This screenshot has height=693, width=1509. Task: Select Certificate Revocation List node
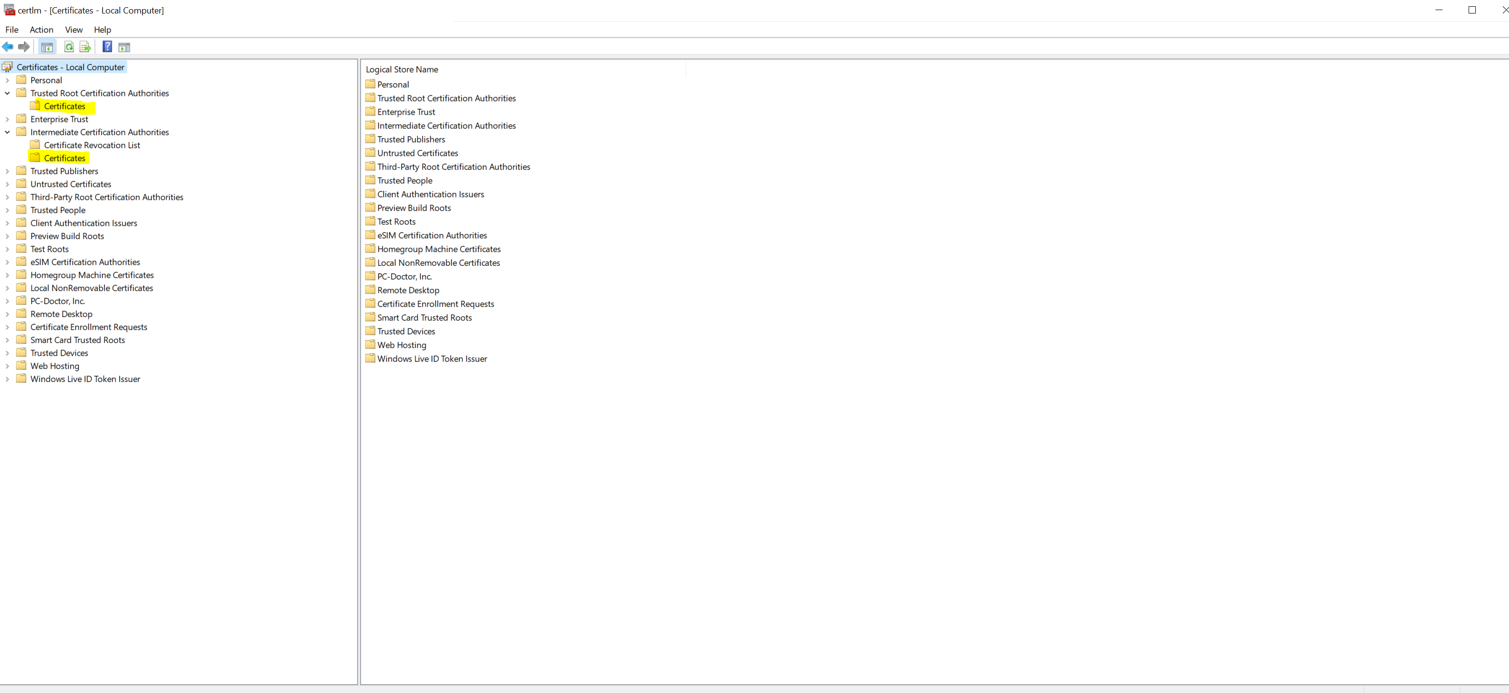coord(91,144)
